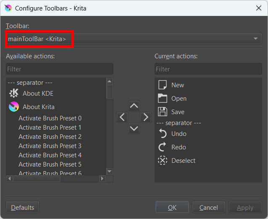
Task: Expand the toolbar combo box arrow
Action: pyautogui.click(x=255, y=39)
